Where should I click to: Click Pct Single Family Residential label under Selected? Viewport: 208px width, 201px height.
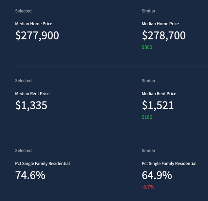pos(42,164)
